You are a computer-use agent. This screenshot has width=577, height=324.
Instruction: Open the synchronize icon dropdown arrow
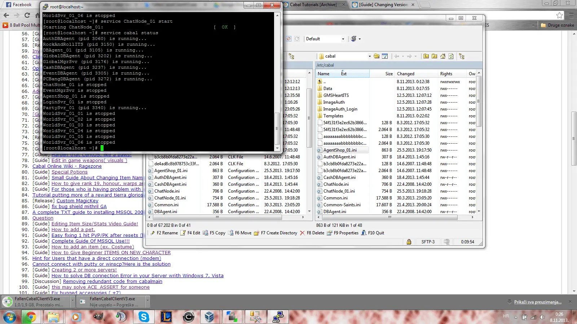click(x=360, y=39)
